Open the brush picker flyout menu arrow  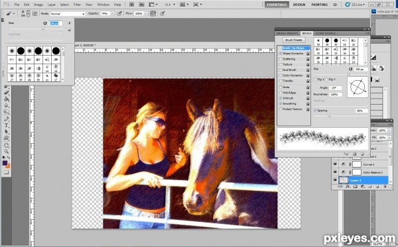point(69,23)
